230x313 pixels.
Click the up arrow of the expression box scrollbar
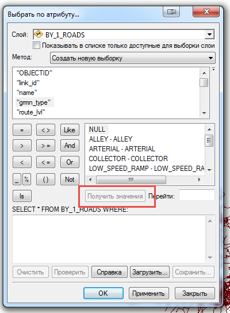pos(210,221)
